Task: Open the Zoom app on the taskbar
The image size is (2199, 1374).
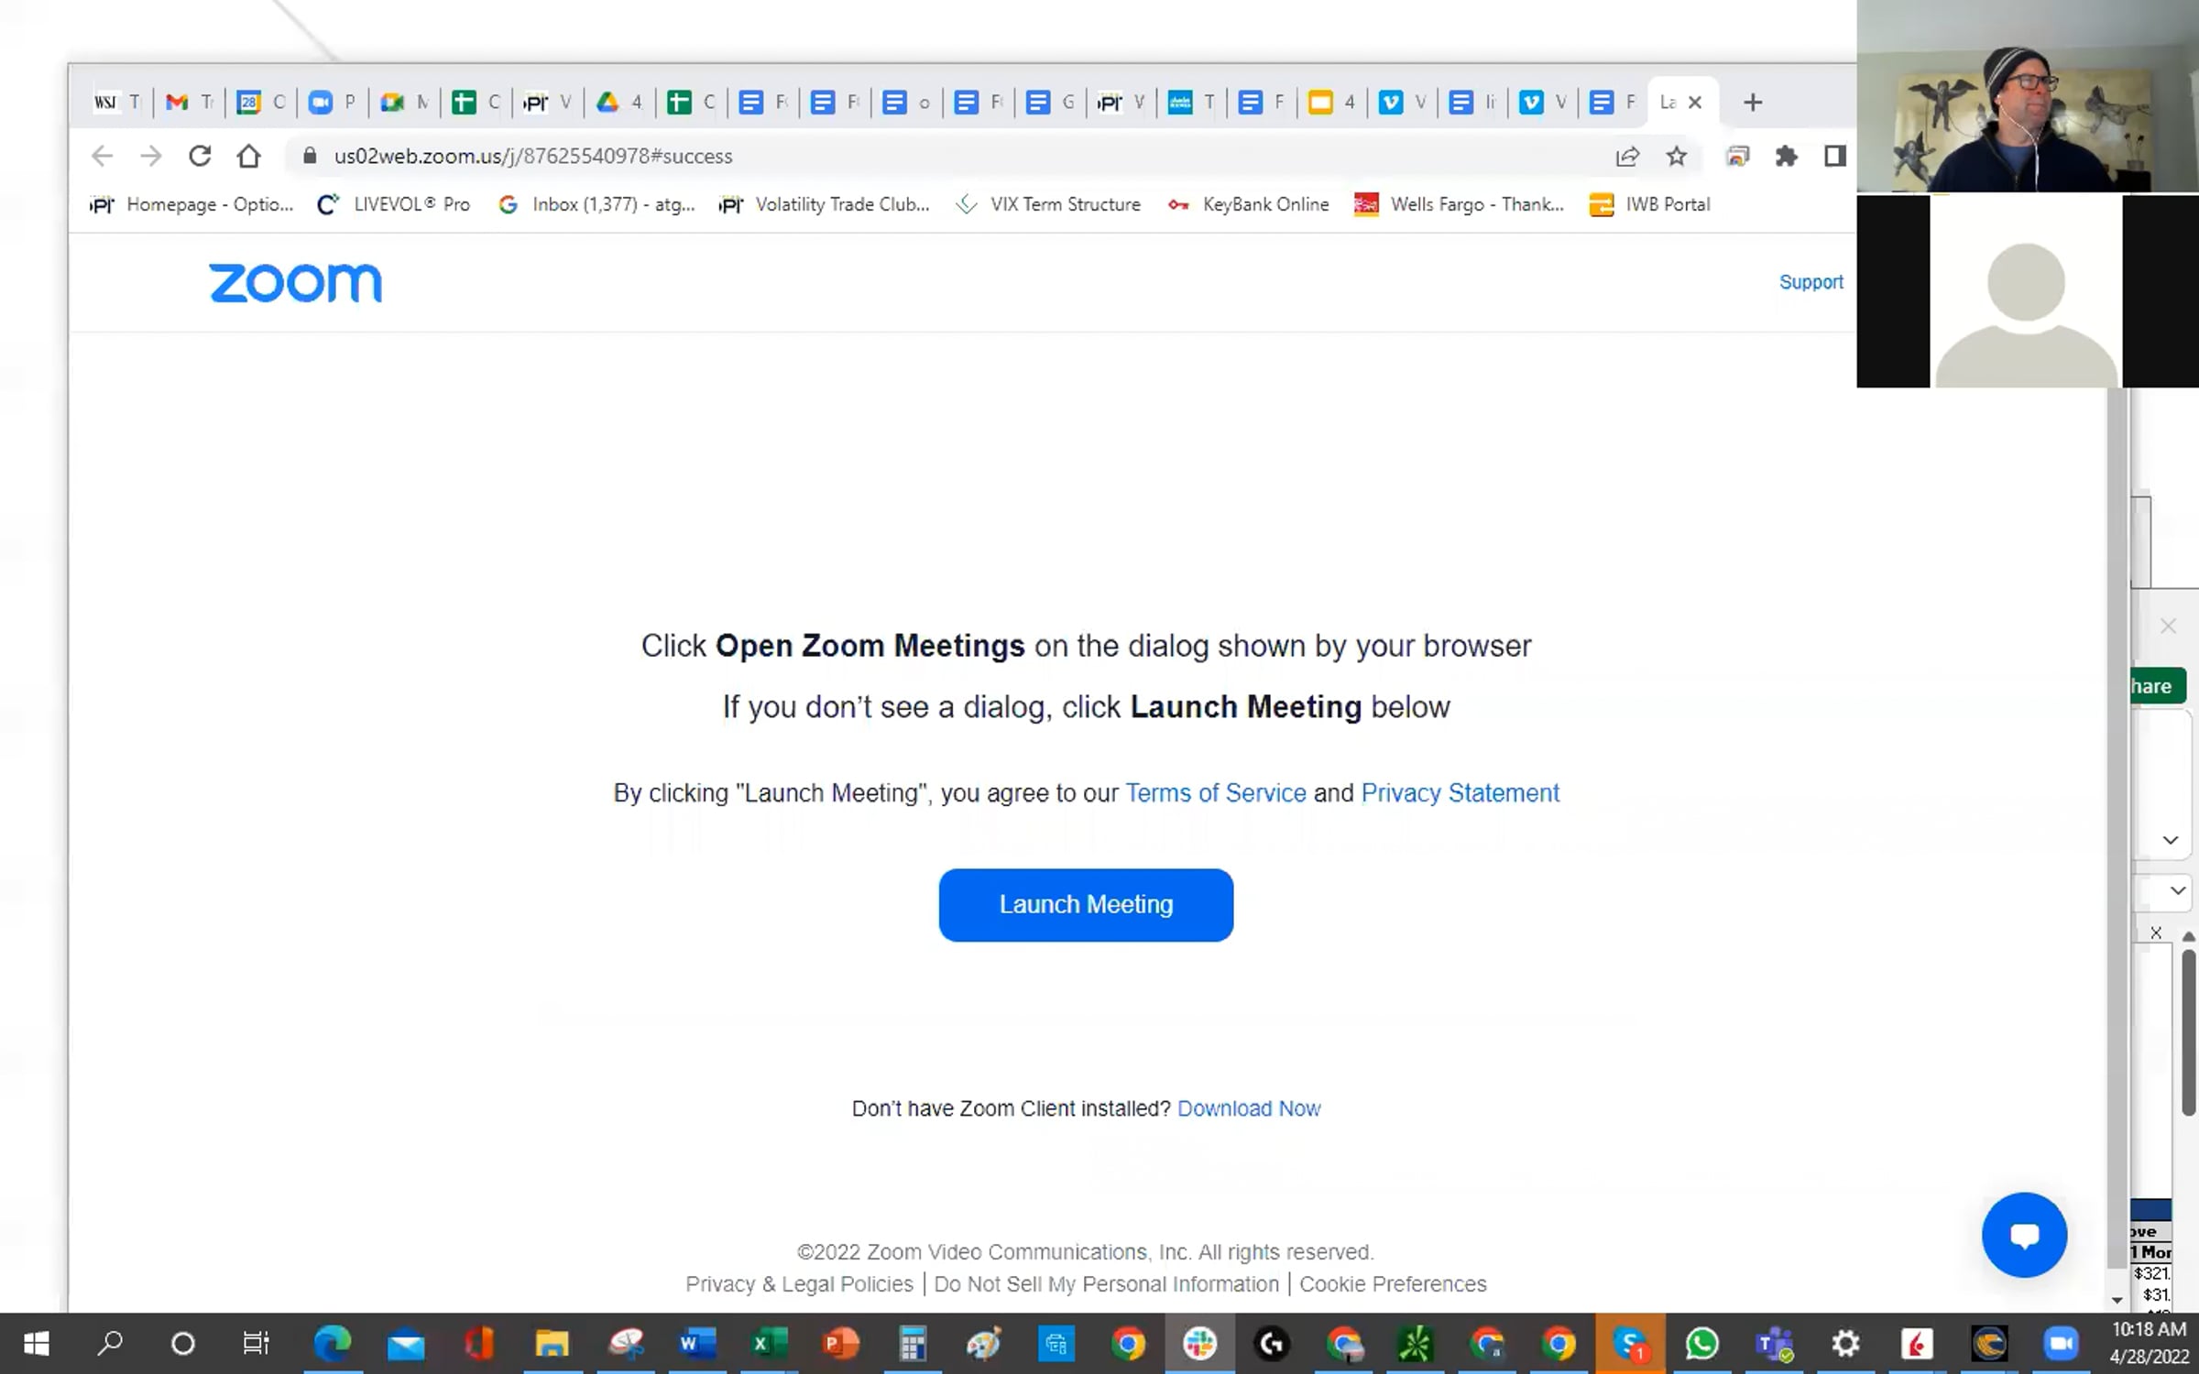Action: point(2061,1344)
